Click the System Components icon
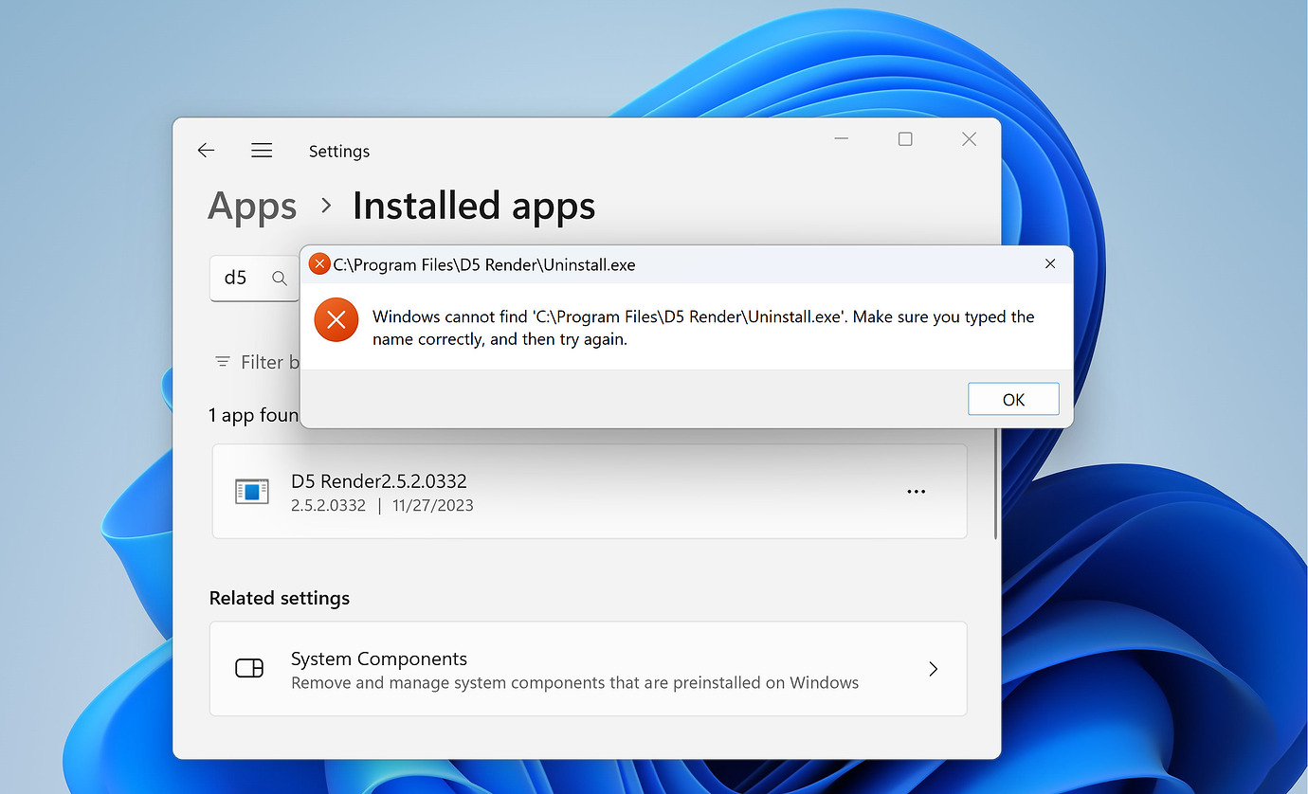Image resolution: width=1308 pixels, height=794 pixels. pos(249,669)
